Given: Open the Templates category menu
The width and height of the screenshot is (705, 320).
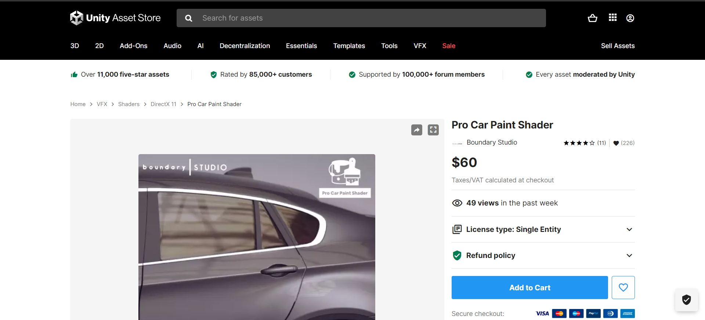Looking at the screenshot, I should point(349,46).
